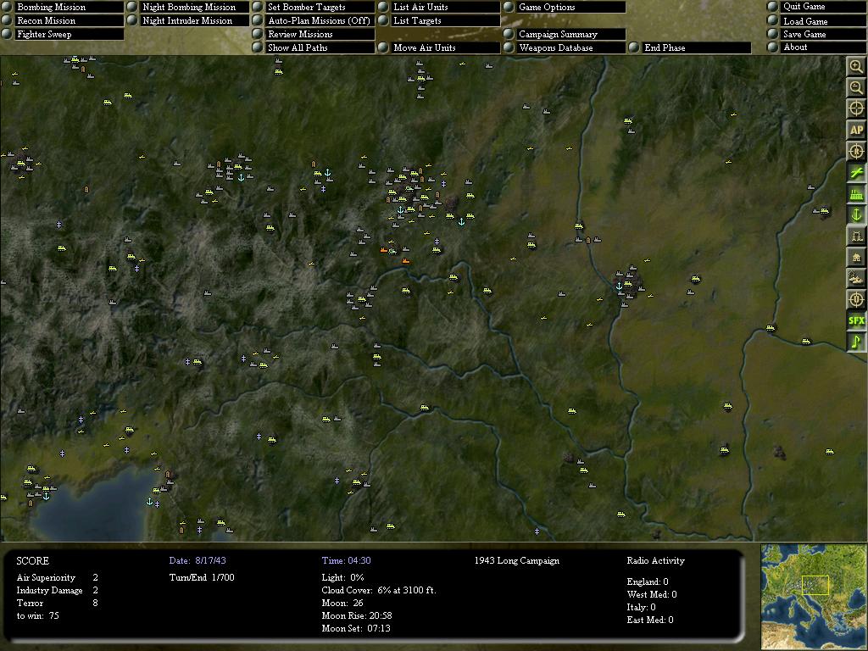Click "Cloud Cover: 6% at 3100 ft."
The height and width of the screenshot is (651, 868).
coord(379,590)
